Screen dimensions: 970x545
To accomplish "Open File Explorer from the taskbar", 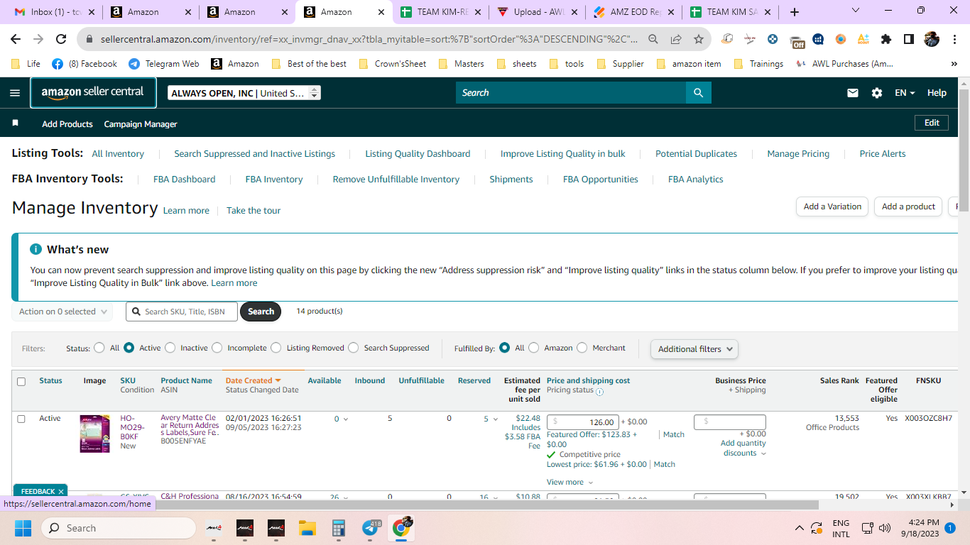I will pos(307,528).
